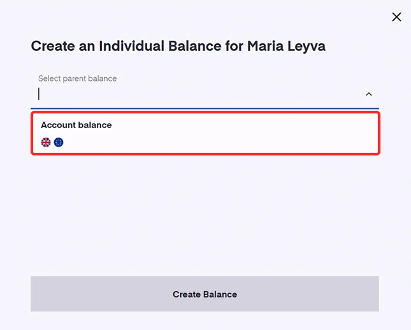Click the 'Select parent balance' label
Viewport: 411px width, 330px height.
[x=77, y=79]
